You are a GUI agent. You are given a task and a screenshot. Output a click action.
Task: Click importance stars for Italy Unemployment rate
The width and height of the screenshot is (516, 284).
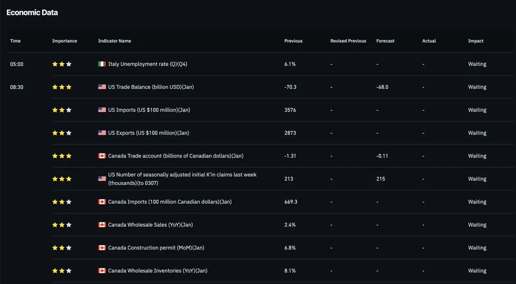(x=62, y=64)
